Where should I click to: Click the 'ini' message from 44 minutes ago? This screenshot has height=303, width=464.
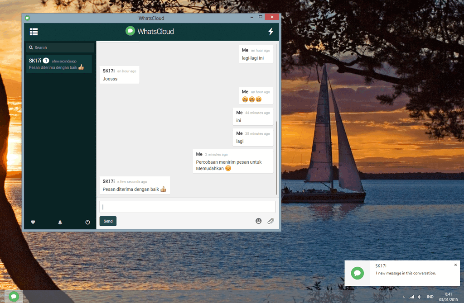(253, 116)
